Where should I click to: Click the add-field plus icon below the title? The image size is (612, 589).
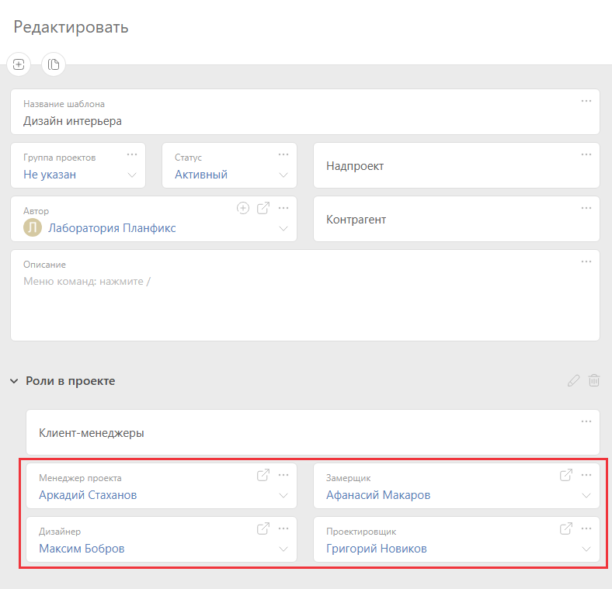(19, 64)
